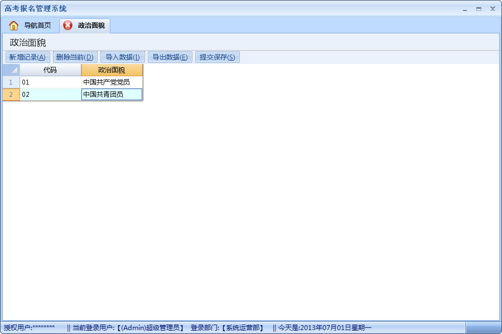
Task: Save changes with 提交保存(S) button
Action: 218,57
